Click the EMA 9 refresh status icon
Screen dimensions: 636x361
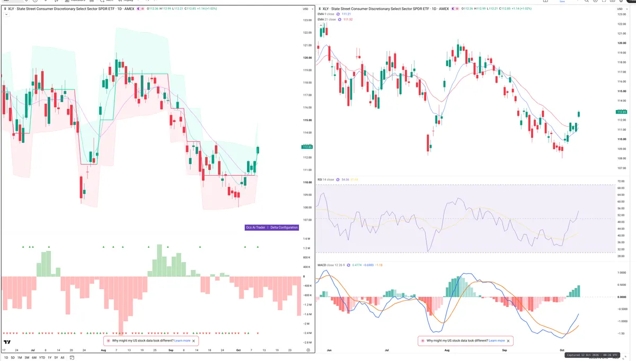339,14
